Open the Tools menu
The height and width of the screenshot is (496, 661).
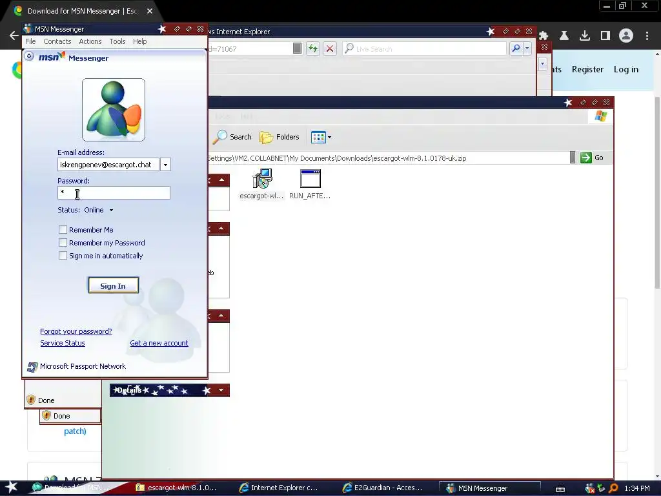click(x=117, y=41)
